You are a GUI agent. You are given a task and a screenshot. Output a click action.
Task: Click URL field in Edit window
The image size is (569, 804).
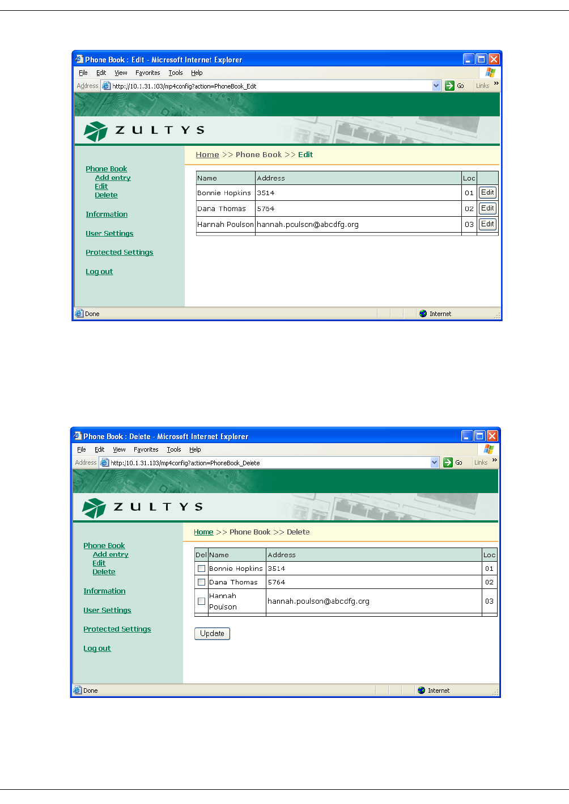(271, 86)
